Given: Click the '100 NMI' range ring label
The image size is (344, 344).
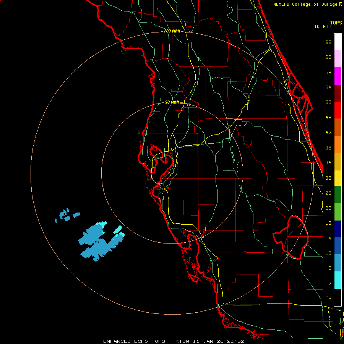Looking at the screenshot, I should pyautogui.click(x=172, y=31).
